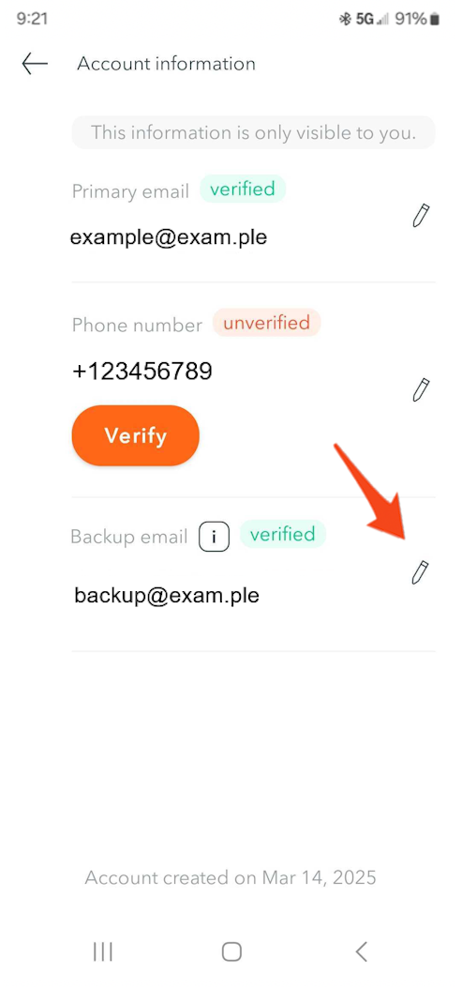Tap the unverified badge by Phone number
The width and height of the screenshot is (462, 988).
pos(267,324)
